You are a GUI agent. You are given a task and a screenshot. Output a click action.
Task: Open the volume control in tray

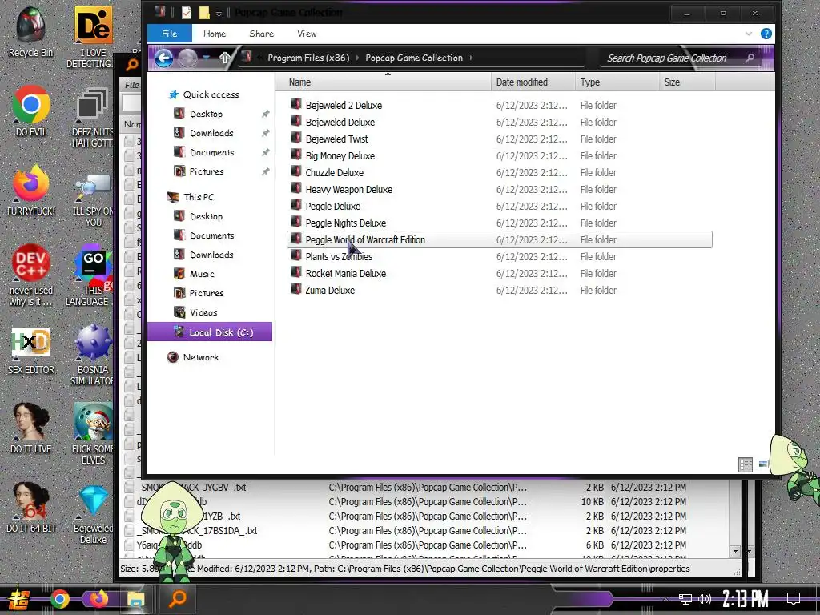click(x=705, y=599)
